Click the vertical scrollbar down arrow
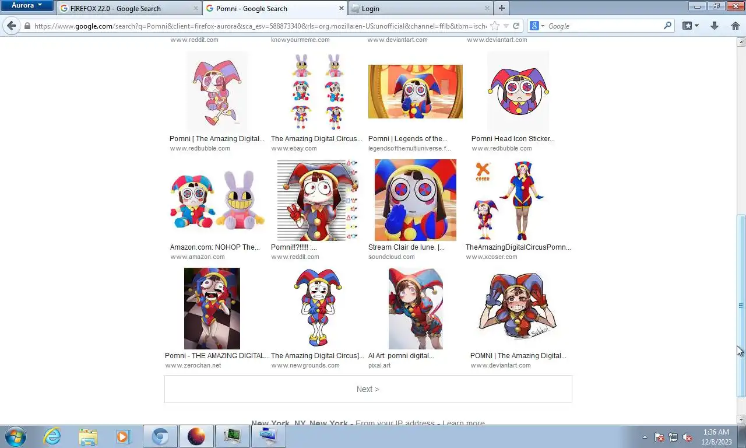Viewport: 746px width, 448px height. coord(741,419)
